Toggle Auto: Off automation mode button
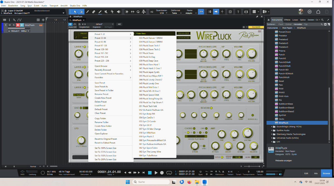This screenshot has width=334, height=186. click(x=73, y=27)
